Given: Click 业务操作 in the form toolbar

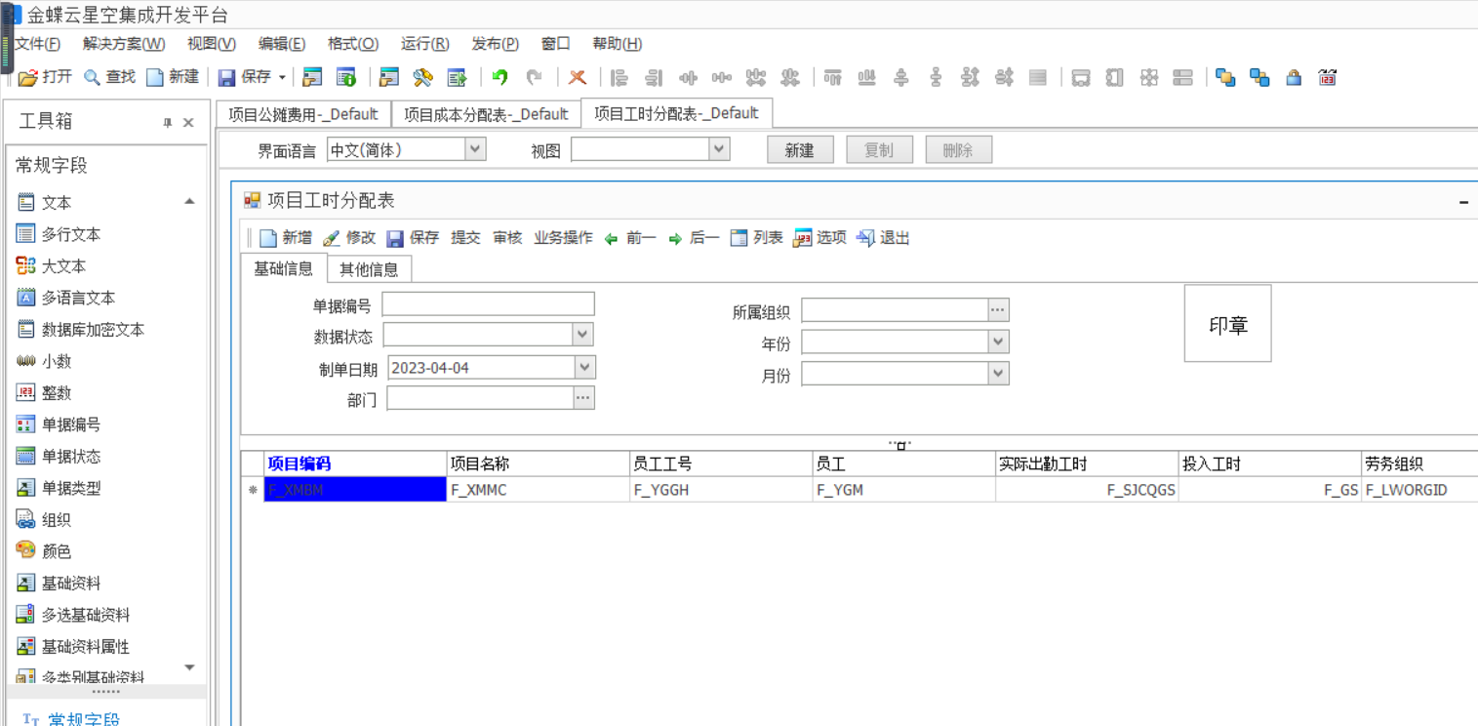Looking at the screenshot, I should pos(563,238).
